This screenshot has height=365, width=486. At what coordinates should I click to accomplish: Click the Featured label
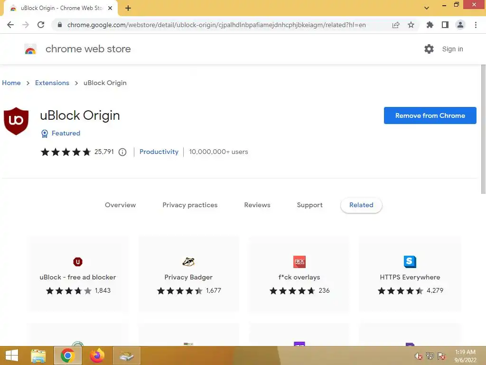tap(66, 133)
